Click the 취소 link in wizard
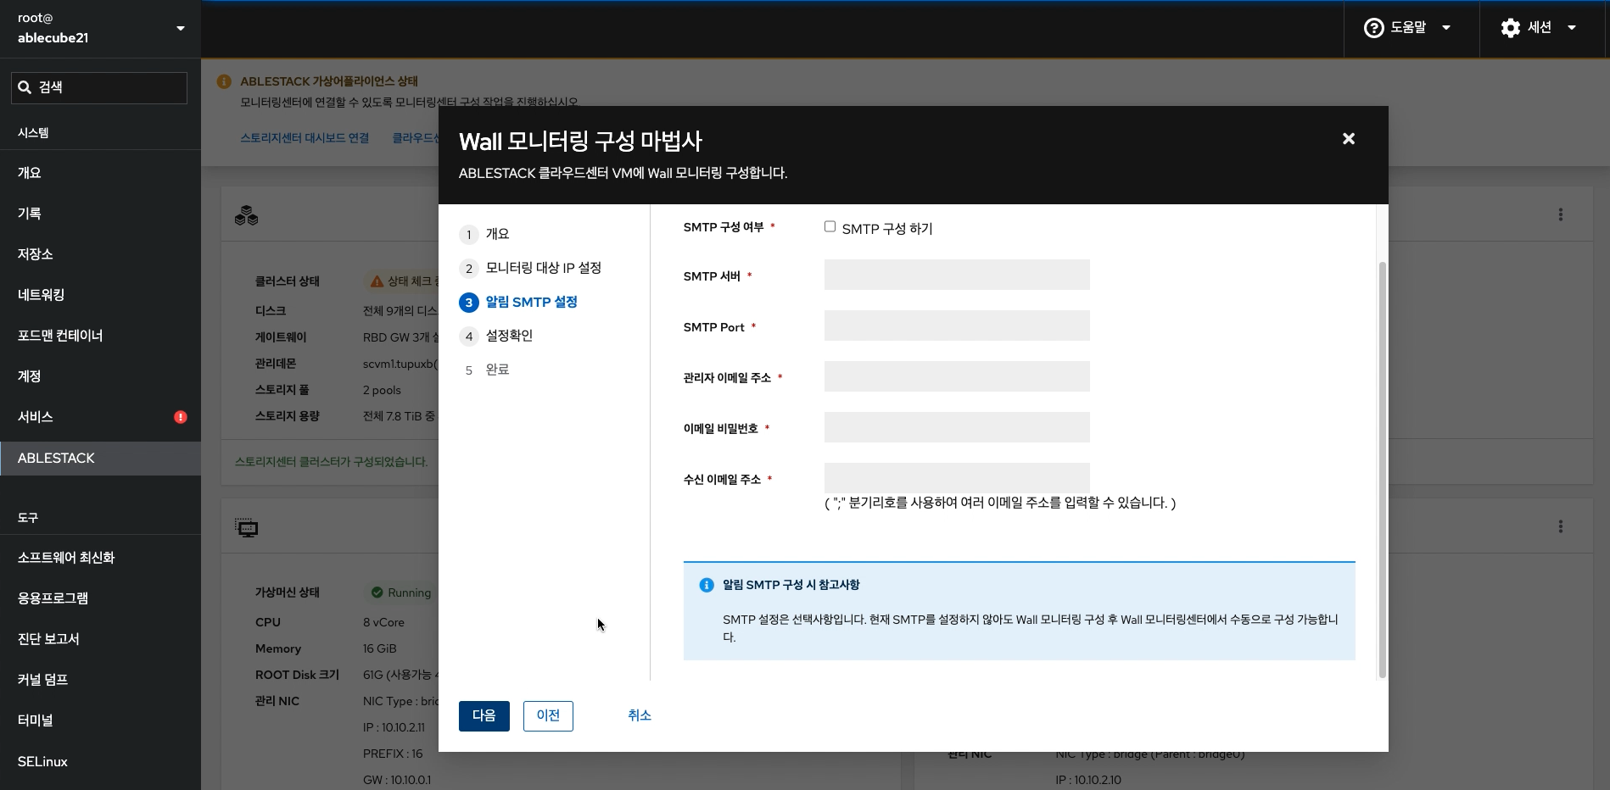 (x=640, y=716)
